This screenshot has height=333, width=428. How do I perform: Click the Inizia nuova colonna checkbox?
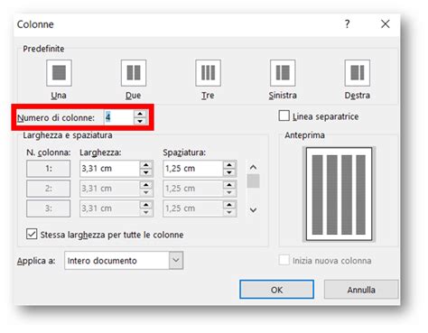coord(284,260)
